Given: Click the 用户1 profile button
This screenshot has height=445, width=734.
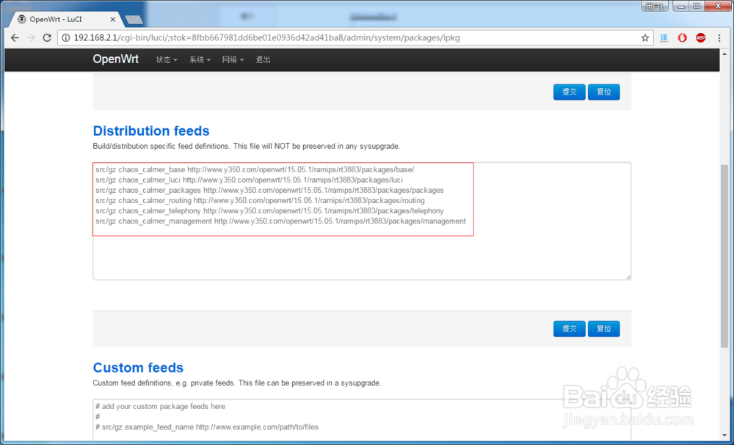Looking at the screenshot, I should click(x=655, y=6).
